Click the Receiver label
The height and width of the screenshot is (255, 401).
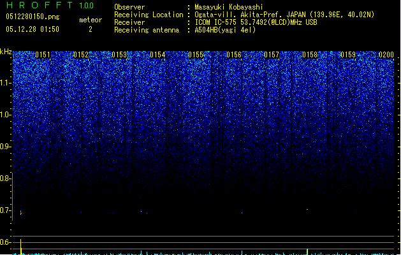[x=129, y=22]
